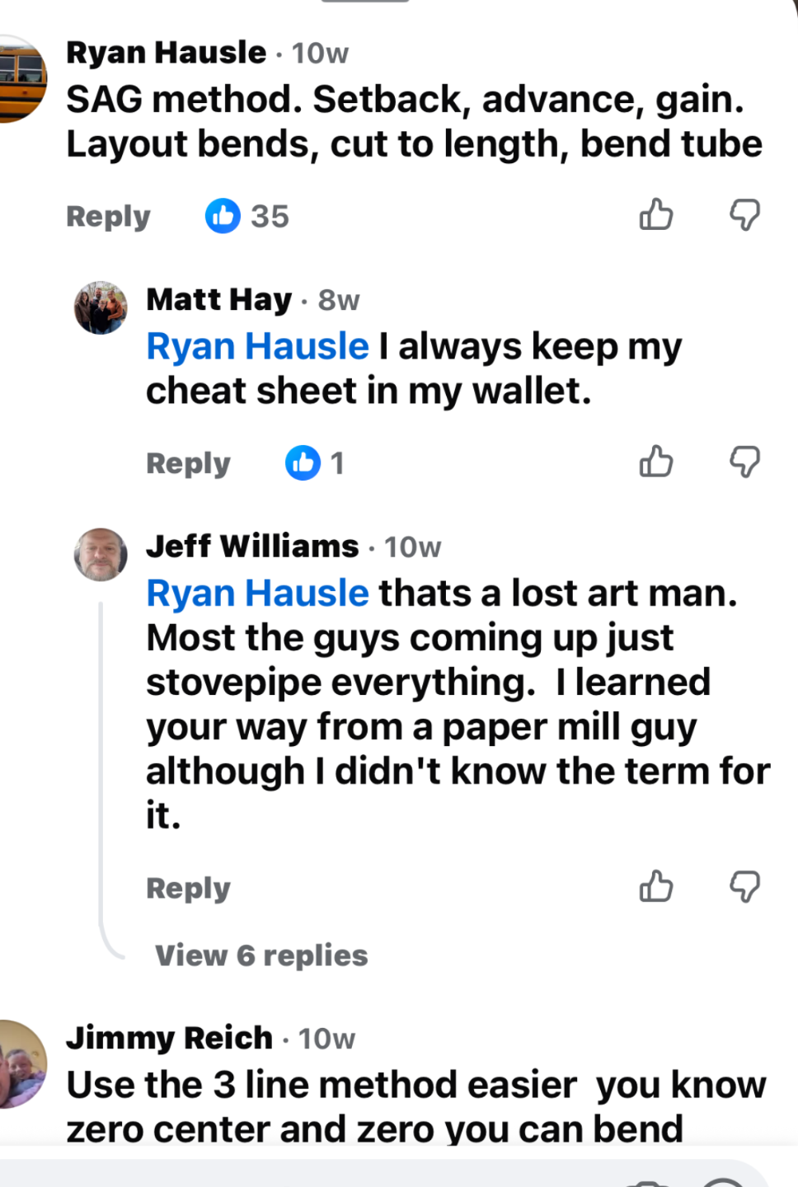The width and height of the screenshot is (798, 1187).
Task: Open Jimmy Reich's profile picture
Action: (21, 1064)
